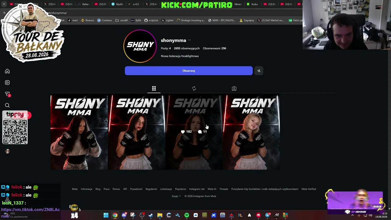Switch to the e-IC2 browser tab
391x220 pixels.
pos(134,4)
